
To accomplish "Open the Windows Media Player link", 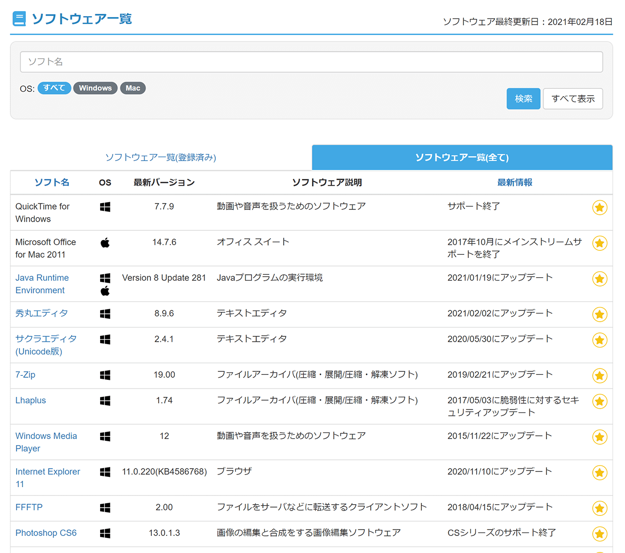I will click(46, 442).
